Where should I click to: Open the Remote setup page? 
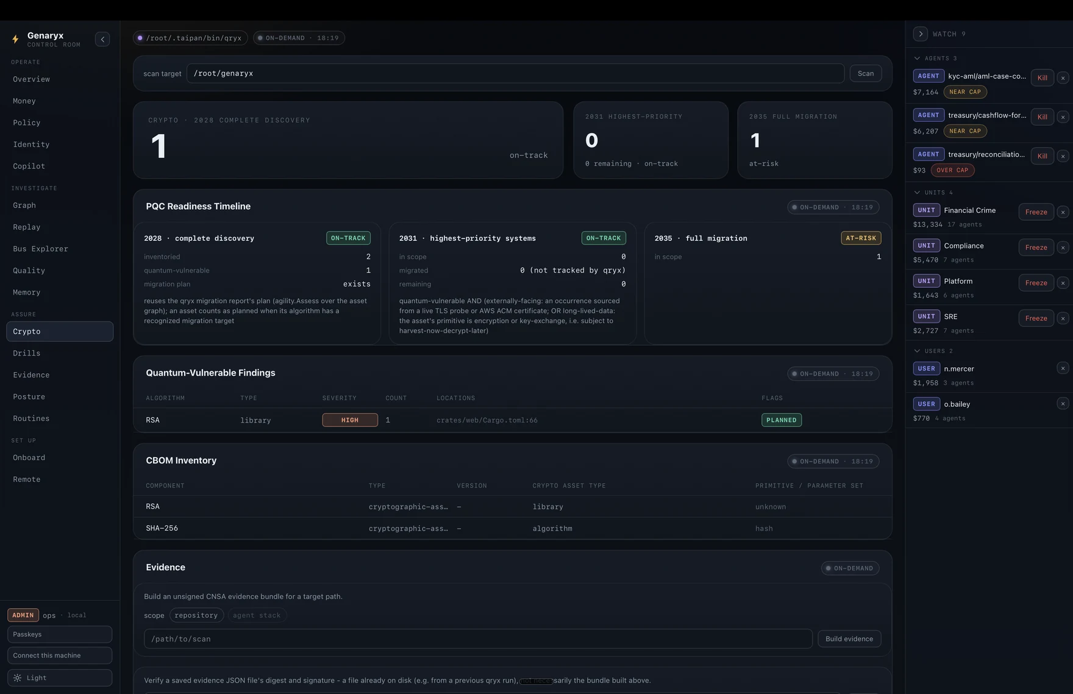[60, 480]
